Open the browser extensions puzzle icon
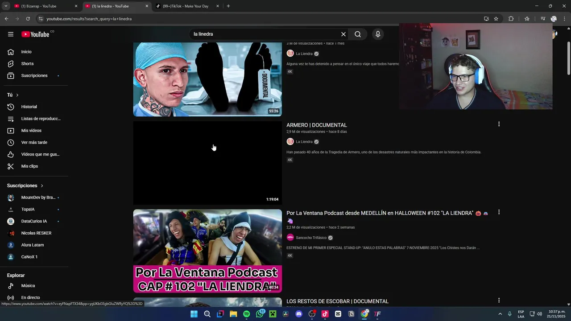Image resolution: width=571 pixels, height=321 pixels. click(x=511, y=19)
